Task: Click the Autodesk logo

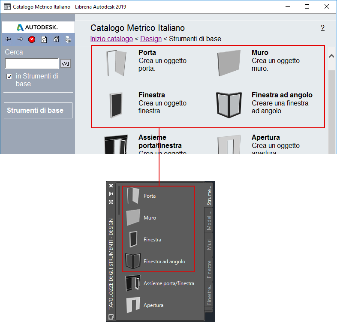Action: coord(37,27)
